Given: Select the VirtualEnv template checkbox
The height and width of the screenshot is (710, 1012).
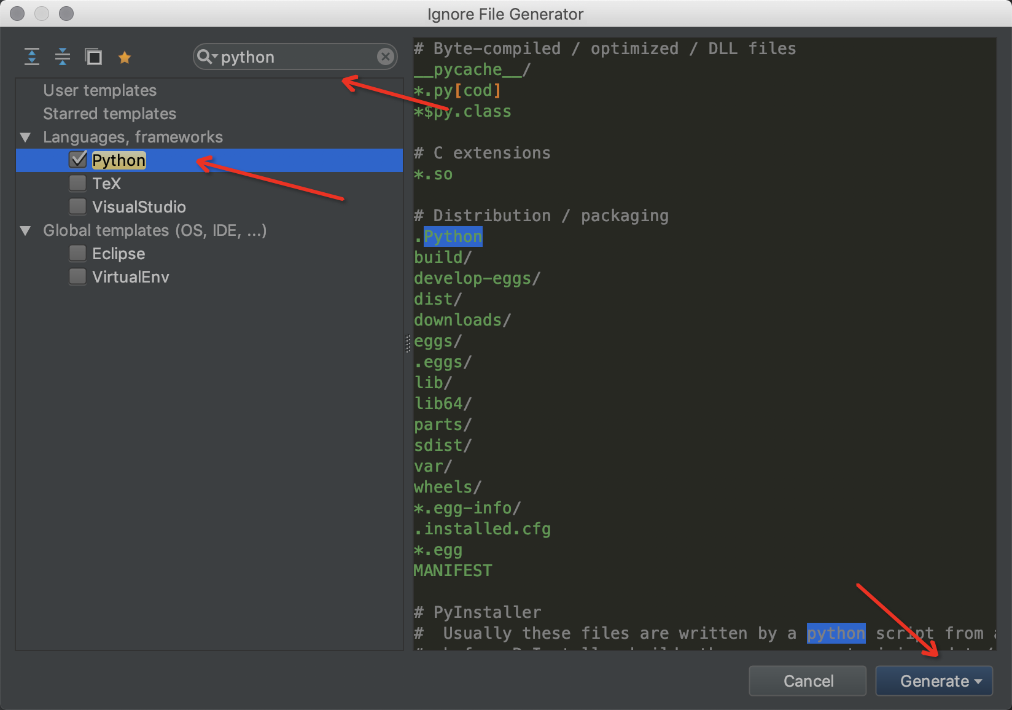Looking at the screenshot, I should [x=78, y=276].
